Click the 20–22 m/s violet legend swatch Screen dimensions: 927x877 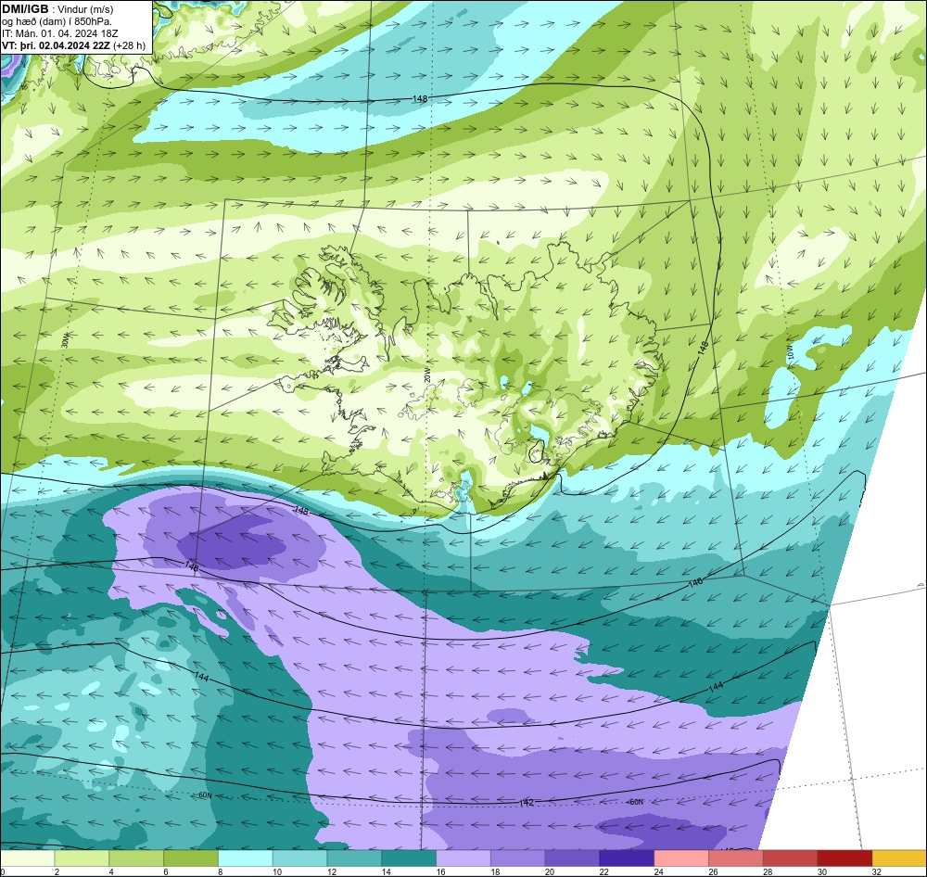(572, 858)
